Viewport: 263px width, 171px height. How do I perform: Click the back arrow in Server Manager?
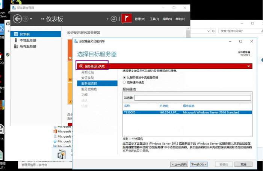(x=17, y=19)
